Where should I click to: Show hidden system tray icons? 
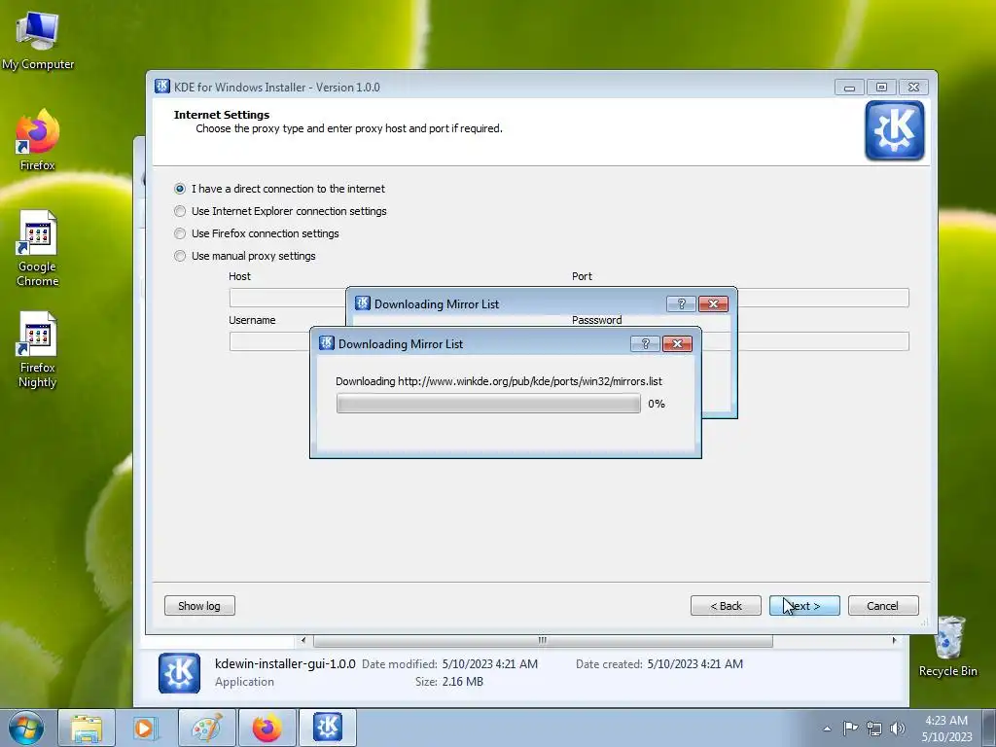[827, 729]
